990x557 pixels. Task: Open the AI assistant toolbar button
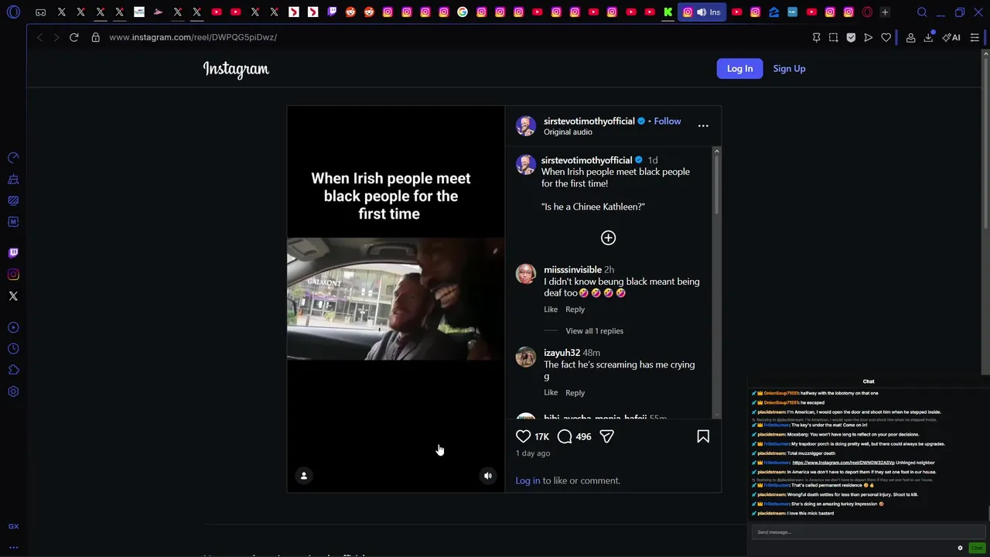point(951,37)
